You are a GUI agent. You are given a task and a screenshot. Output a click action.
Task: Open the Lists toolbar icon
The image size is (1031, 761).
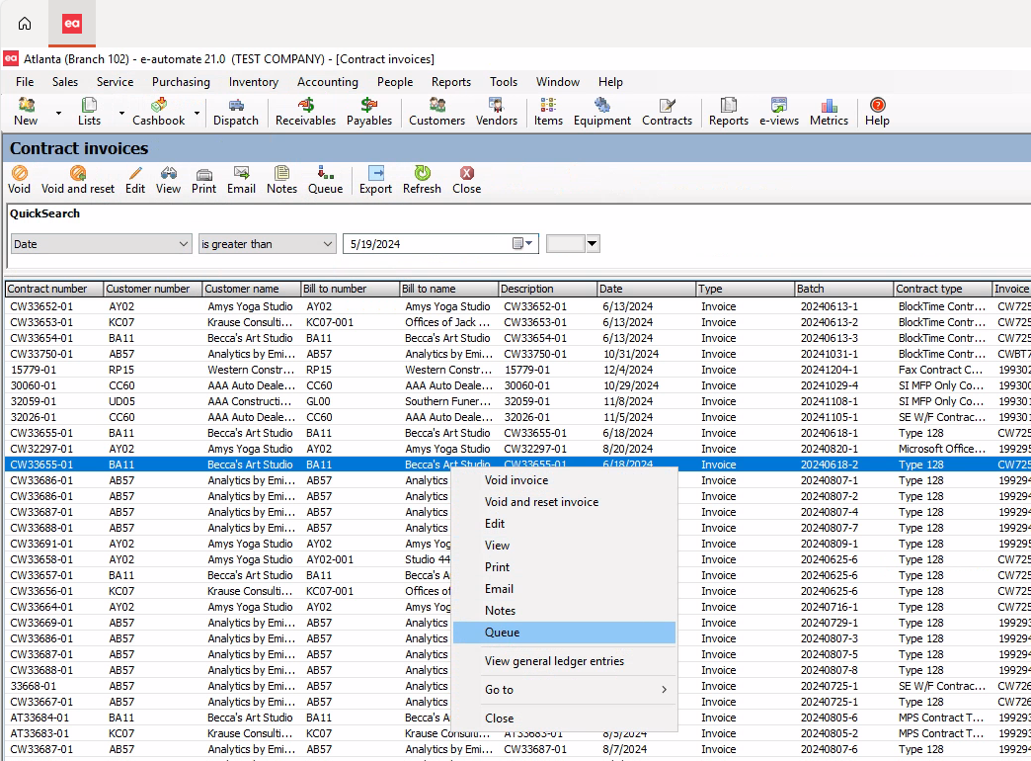click(x=89, y=112)
